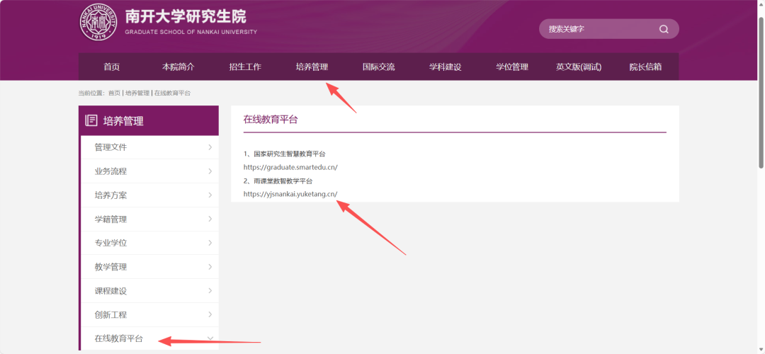Click the 在线教育平台 content heading
The image size is (765, 354).
(x=271, y=120)
